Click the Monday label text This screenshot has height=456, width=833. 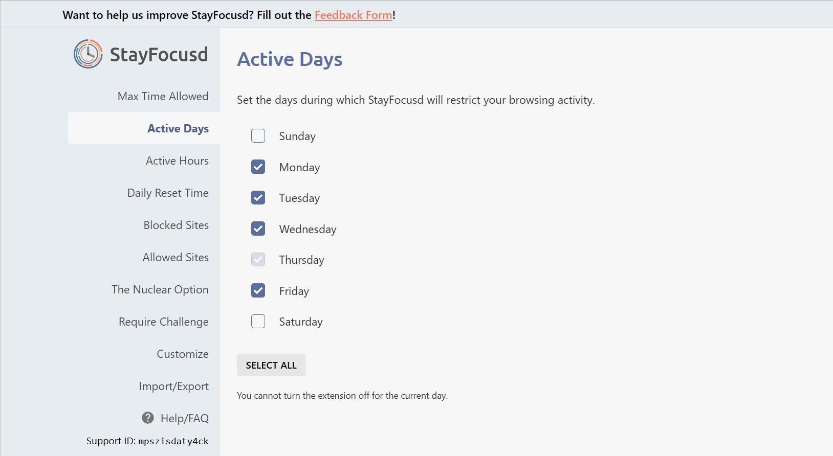[x=299, y=167]
